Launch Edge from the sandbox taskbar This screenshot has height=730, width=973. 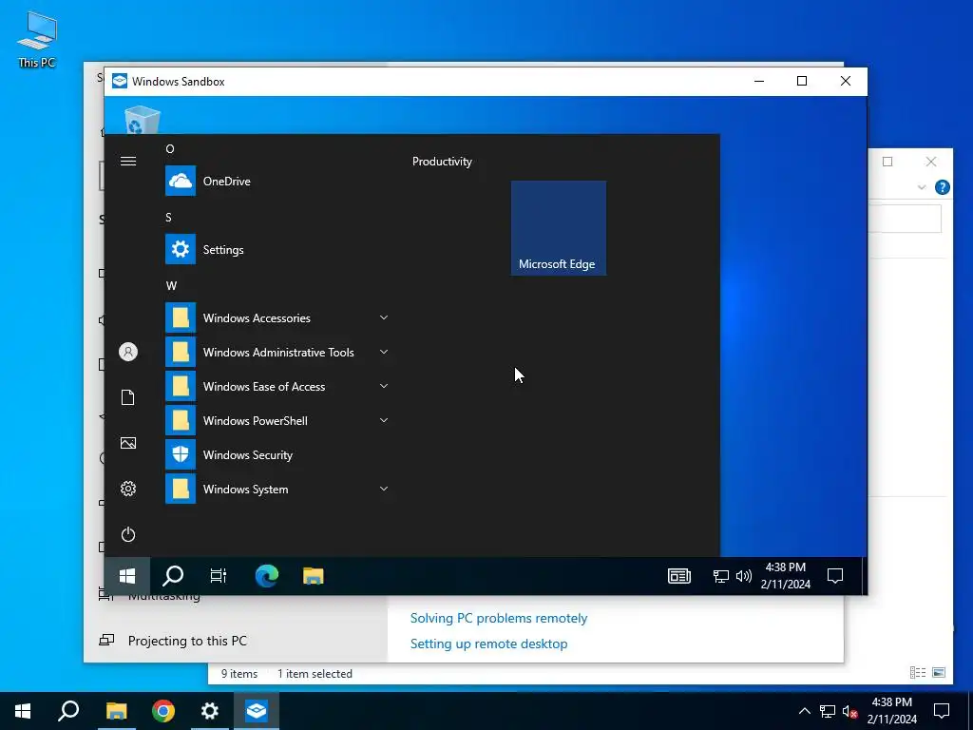click(x=267, y=576)
